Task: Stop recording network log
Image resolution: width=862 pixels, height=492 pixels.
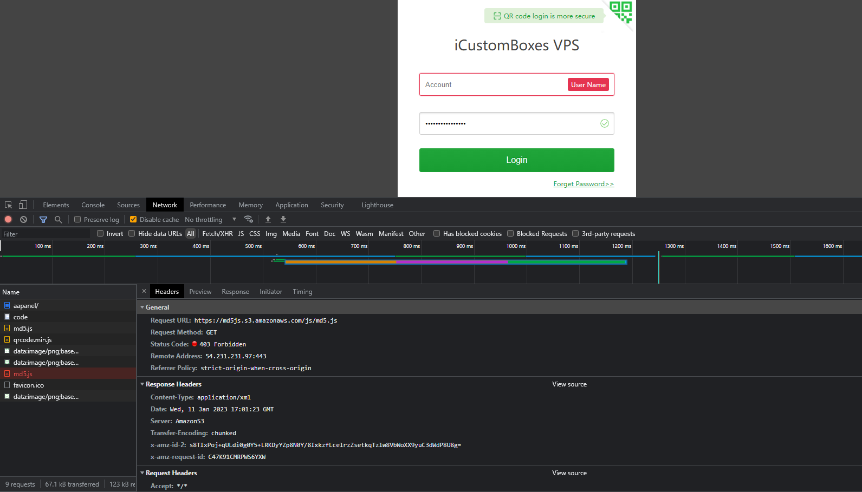Action: (x=8, y=219)
